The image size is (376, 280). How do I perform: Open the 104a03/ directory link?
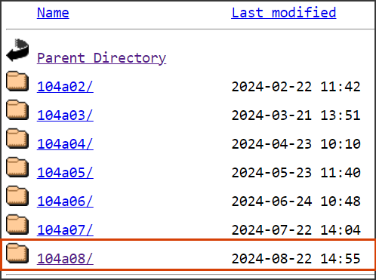[65, 115]
